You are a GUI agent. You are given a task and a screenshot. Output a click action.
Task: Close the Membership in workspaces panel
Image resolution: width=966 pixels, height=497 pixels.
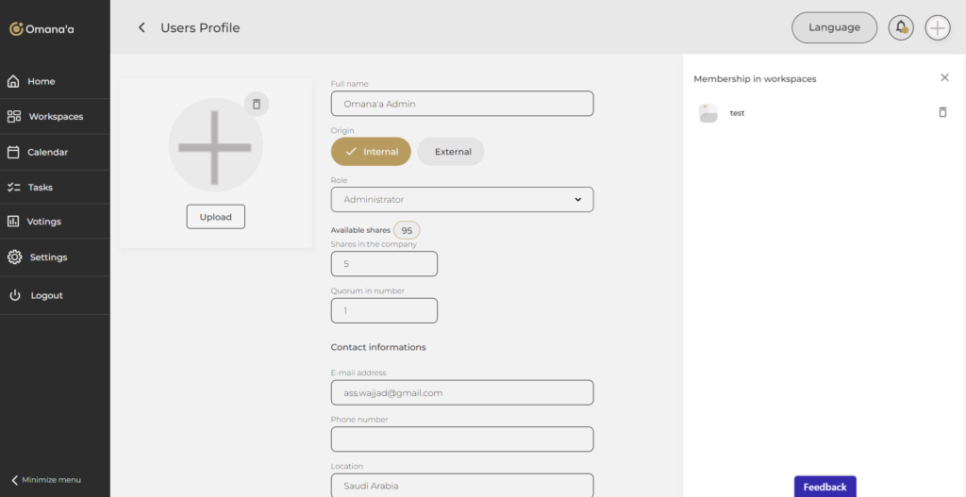pyautogui.click(x=944, y=78)
